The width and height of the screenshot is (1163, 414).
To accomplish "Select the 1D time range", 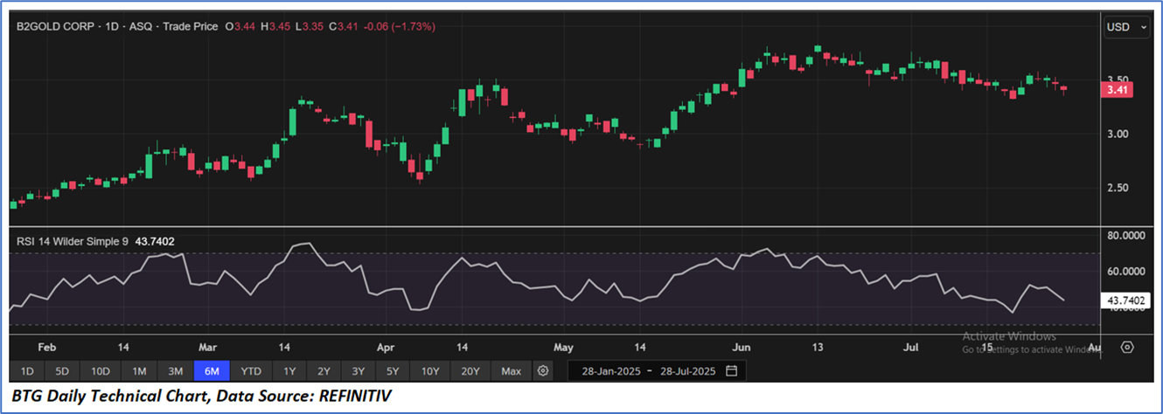I will point(27,371).
